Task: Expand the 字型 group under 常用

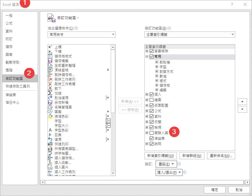Action: [157, 67]
